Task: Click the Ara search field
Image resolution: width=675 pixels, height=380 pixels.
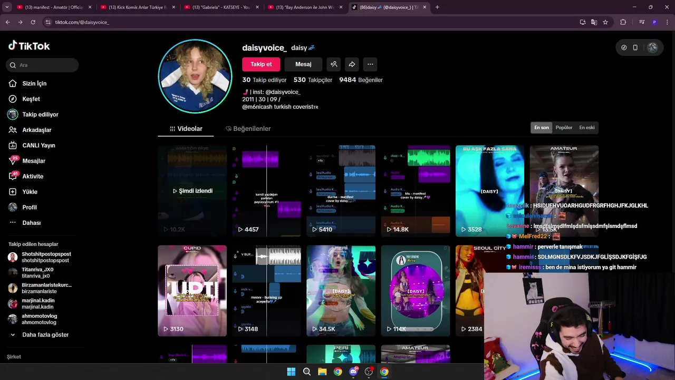Action: click(x=42, y=65)
